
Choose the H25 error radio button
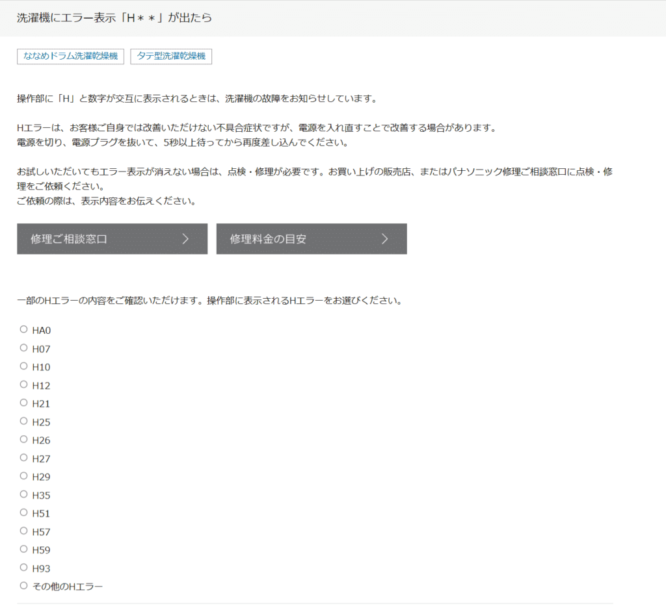coord(24,421)
